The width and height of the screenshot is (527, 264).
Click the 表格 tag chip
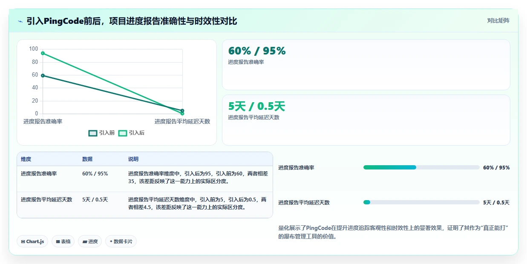(63, 241)
